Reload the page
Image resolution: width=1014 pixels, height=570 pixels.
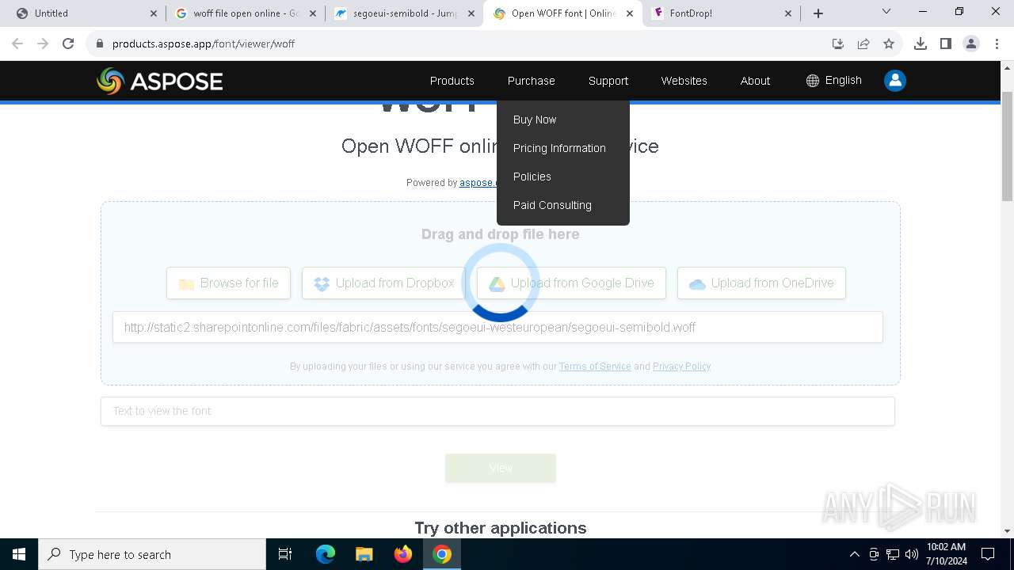[68, 44]
